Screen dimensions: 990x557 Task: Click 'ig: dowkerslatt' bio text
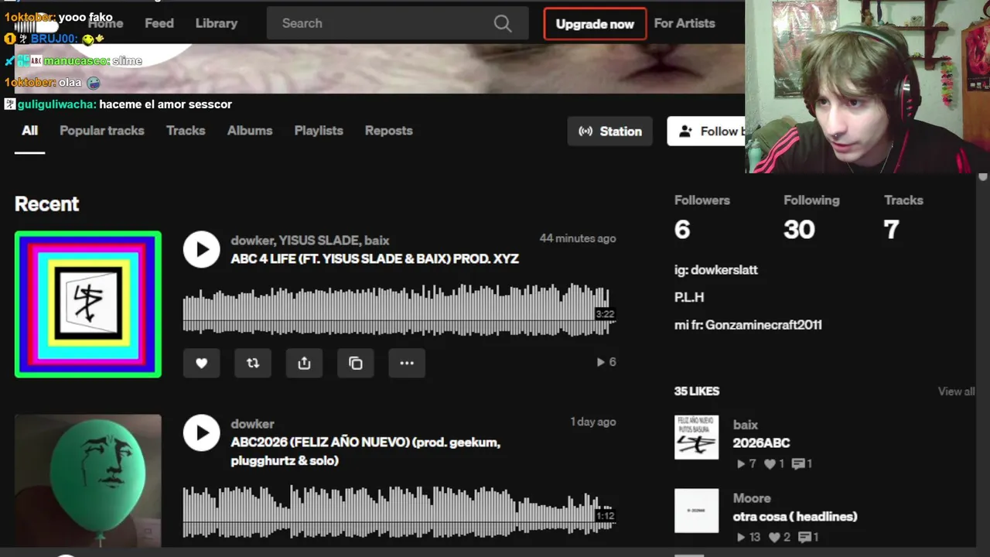click(716, 270)
